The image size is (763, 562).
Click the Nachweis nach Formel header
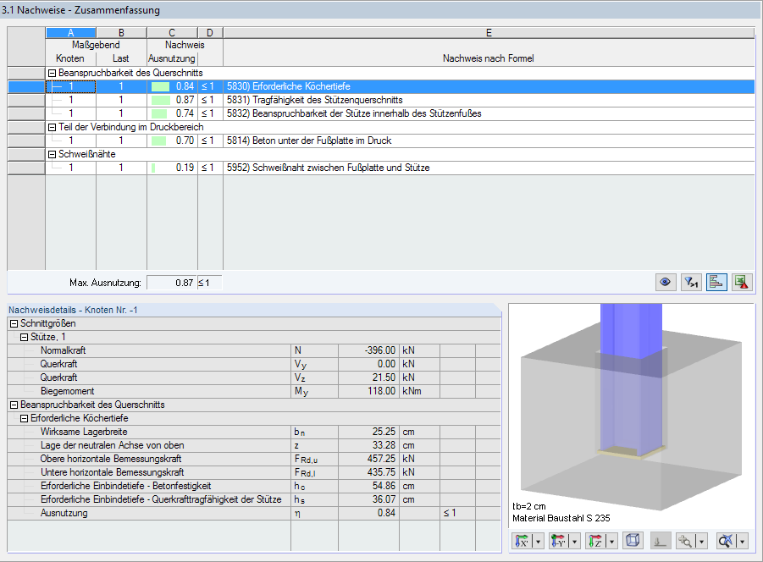[x=488, y=58]
